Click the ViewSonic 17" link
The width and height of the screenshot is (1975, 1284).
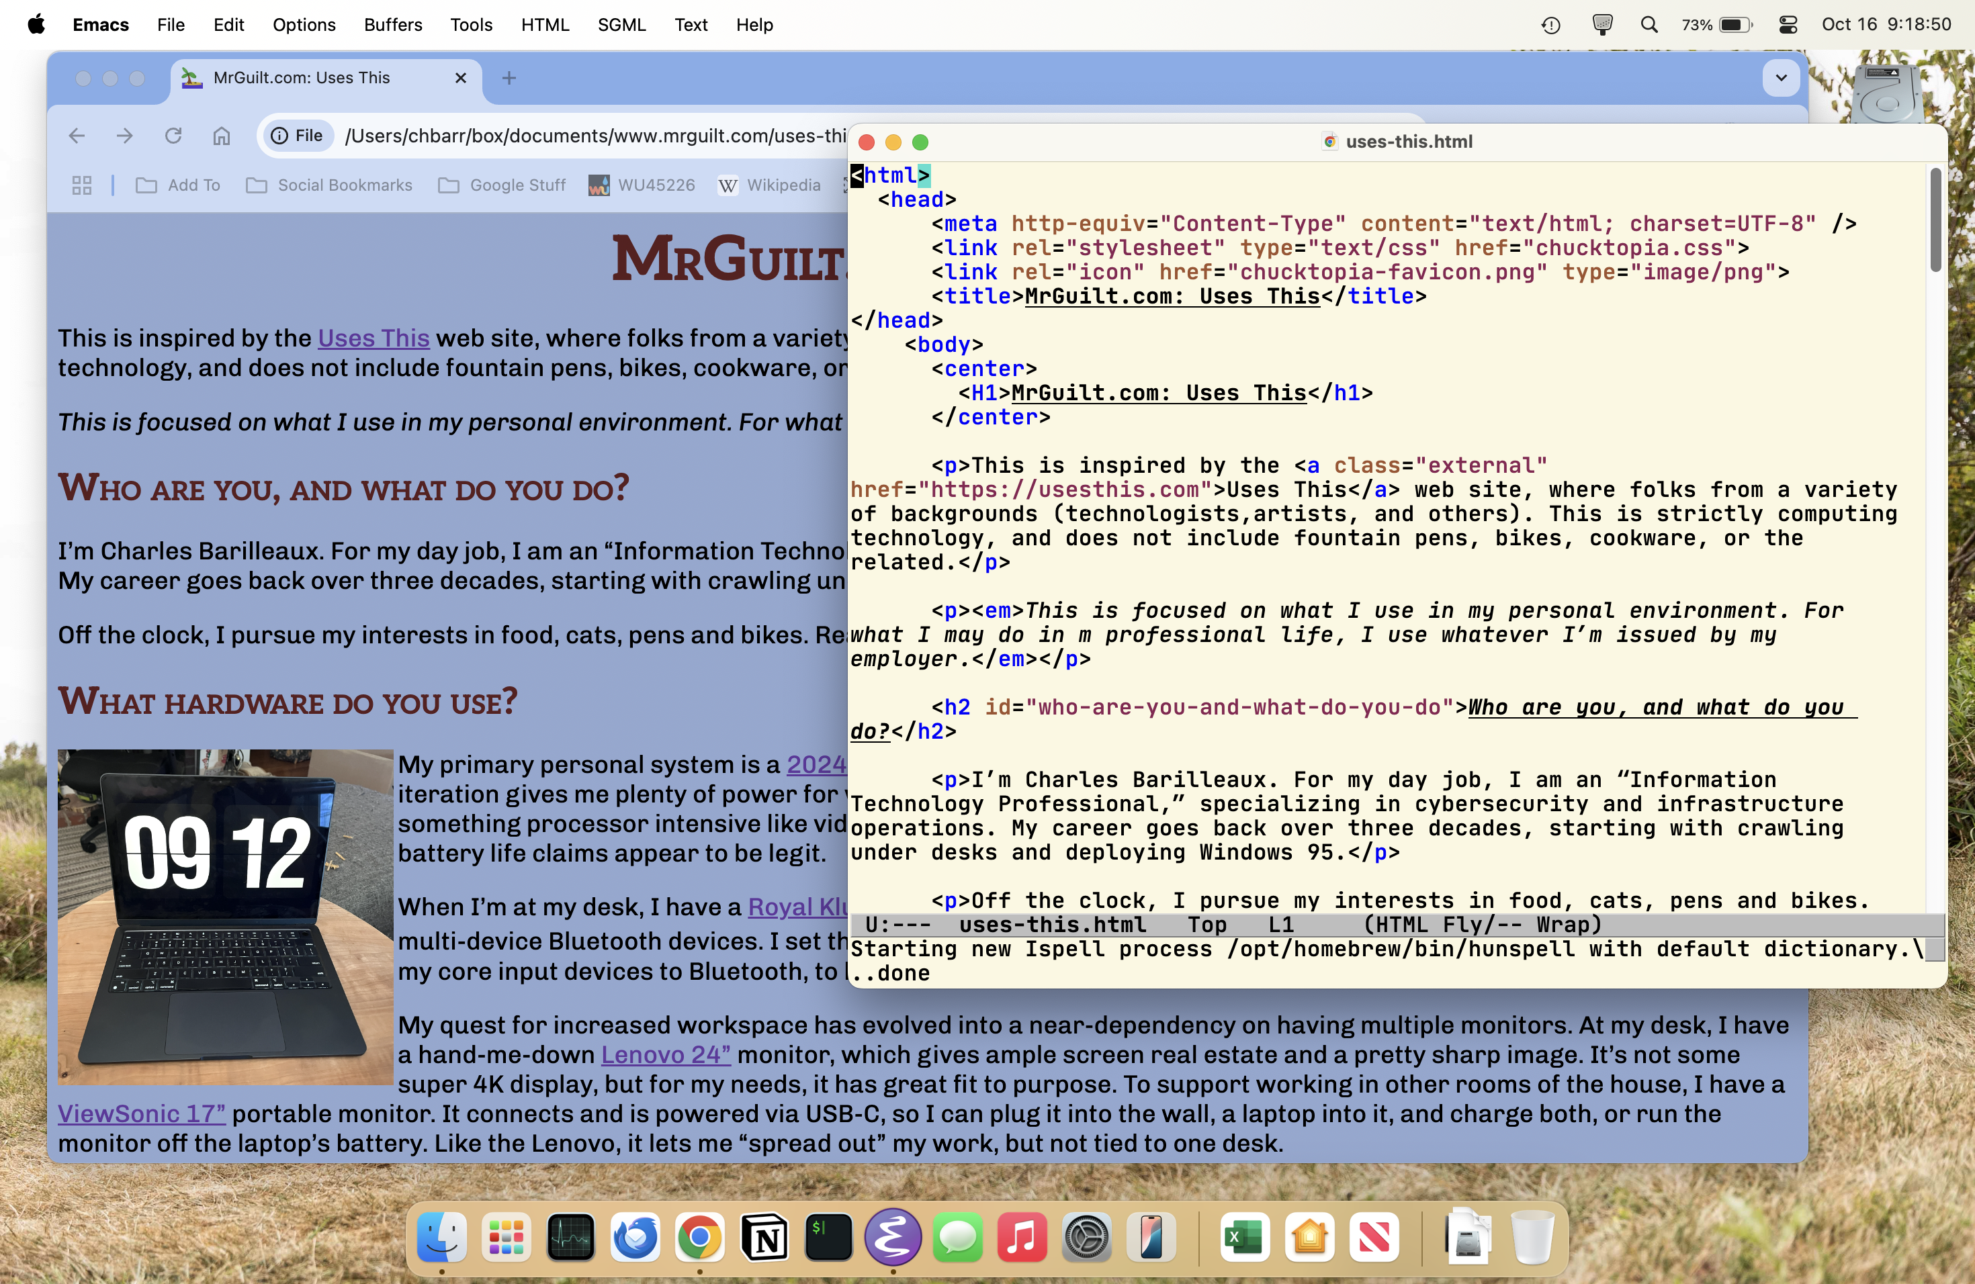[x=142, y=1114]
